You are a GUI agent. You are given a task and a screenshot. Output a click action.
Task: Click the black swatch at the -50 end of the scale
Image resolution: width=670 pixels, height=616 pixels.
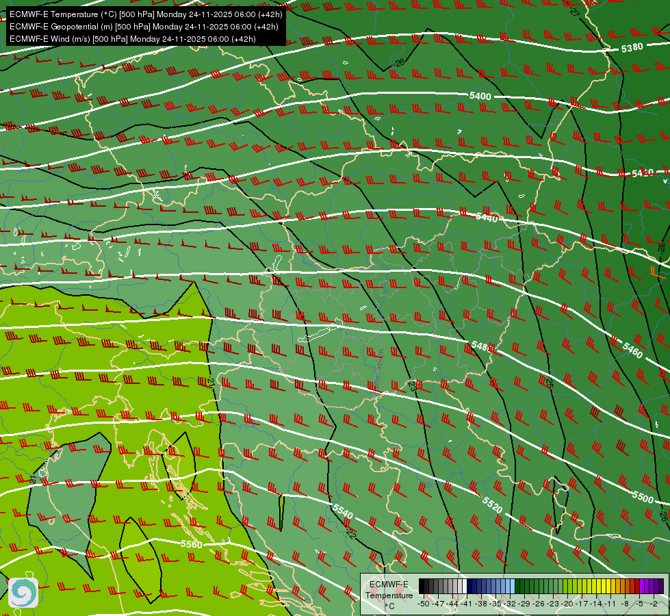(x=422, y=586)
